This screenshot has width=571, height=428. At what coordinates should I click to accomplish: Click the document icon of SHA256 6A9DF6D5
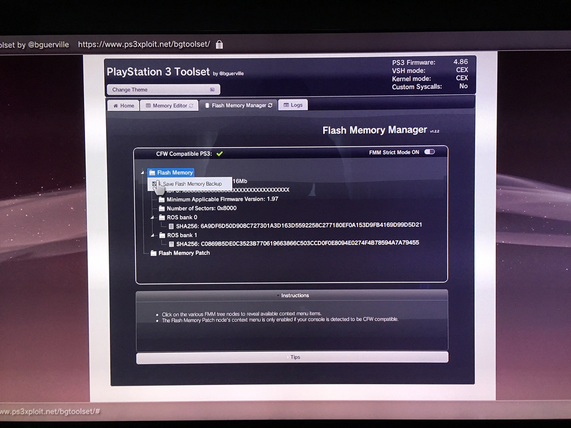point(171,226)
